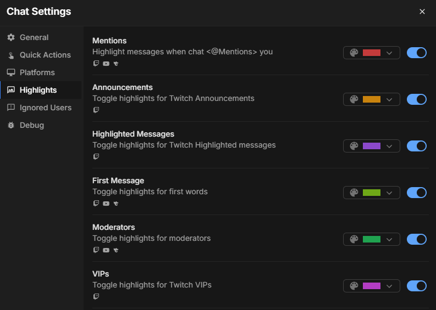Image resolution: width=436 pixels, height=310 pixels.
Task: Click 'Toggle highlights for Twitch Announcements' text
Action: (173, 99)
